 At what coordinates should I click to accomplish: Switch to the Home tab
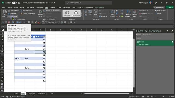[10, 7]
